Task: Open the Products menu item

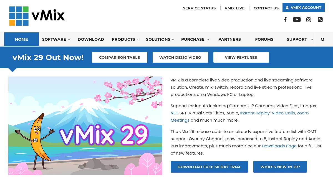Action: tap(123, 39)
